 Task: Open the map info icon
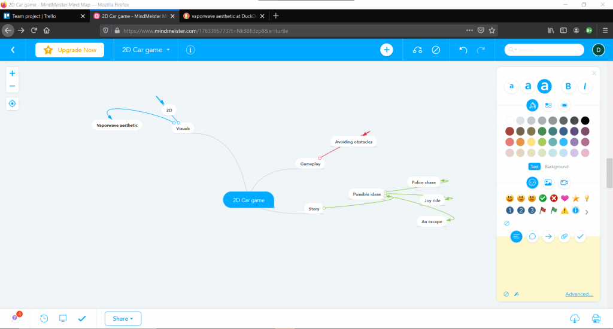coord(190,50)
